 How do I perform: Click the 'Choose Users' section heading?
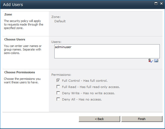click(x=15, y=39)
